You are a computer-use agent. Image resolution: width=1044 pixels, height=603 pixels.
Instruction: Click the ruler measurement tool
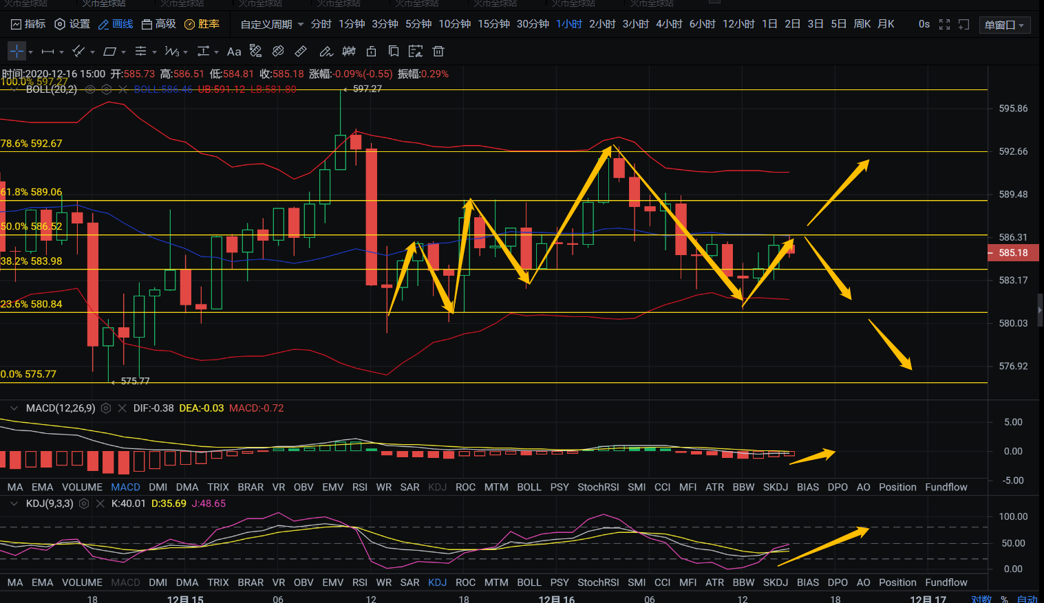301,52
